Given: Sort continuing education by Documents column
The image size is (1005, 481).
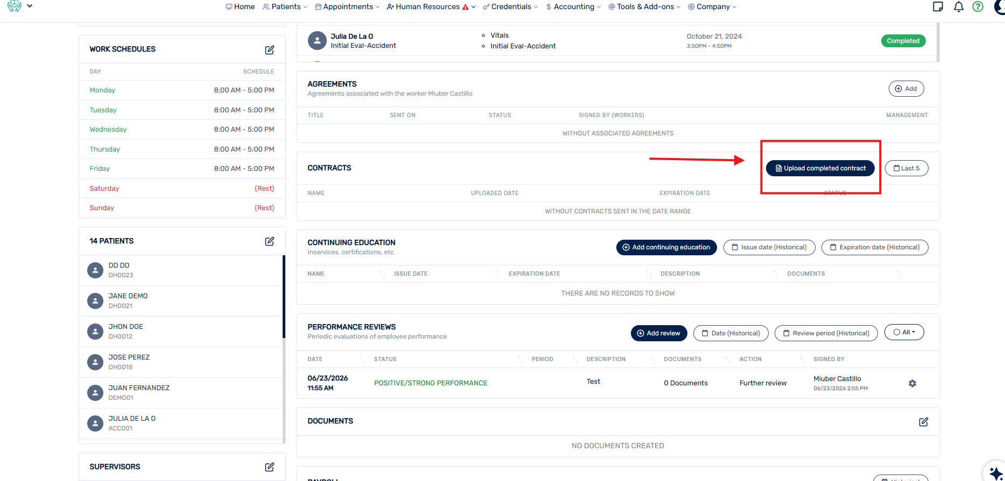Looking at the screenshot, I should pyautogui.click(x=898, y=274).
